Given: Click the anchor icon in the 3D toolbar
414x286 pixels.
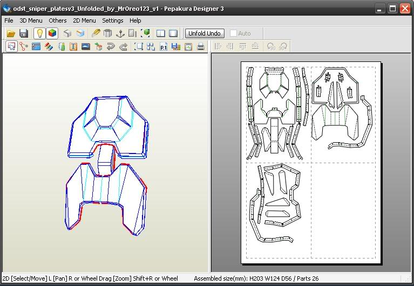Looking at the screenshot, I should pyautogui.click(x=120, y=33).
